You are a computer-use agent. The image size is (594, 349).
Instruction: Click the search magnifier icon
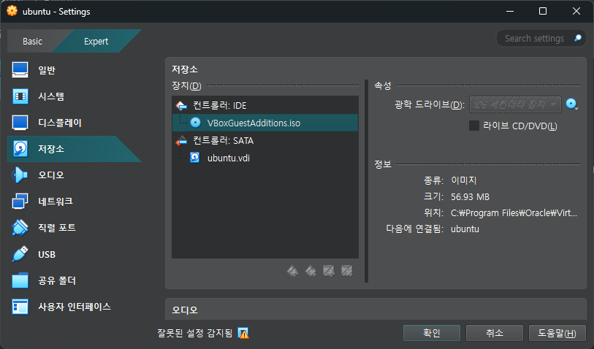point(578,38)
